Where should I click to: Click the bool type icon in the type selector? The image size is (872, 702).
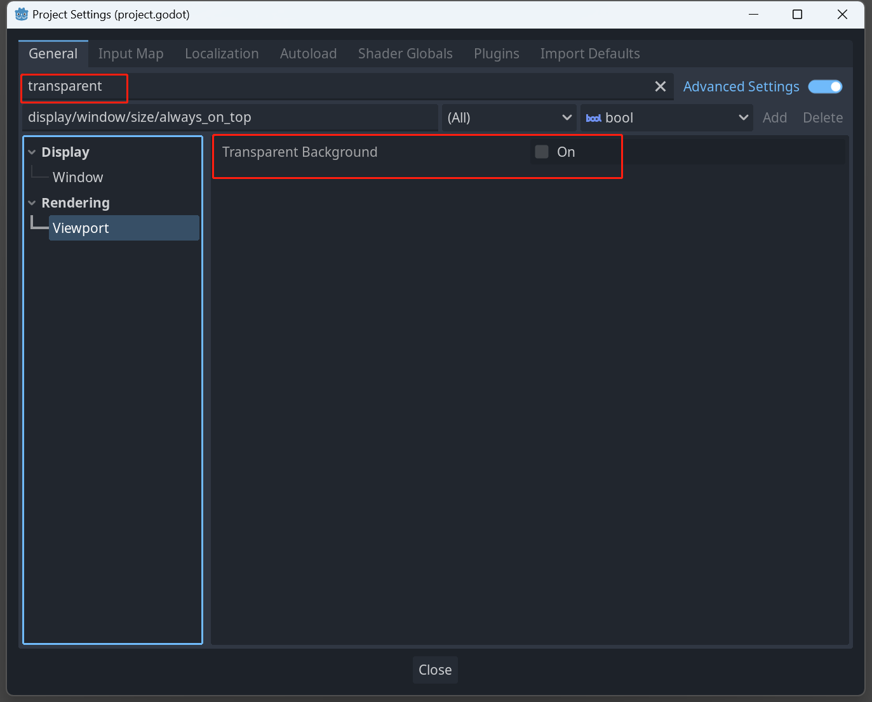pyautogui.click(x=593, y=117)
